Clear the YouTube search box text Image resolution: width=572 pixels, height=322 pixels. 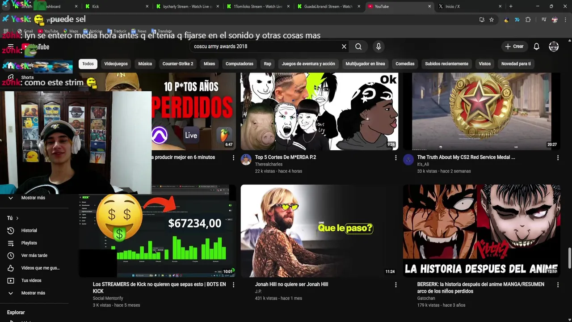coord(344,47)
